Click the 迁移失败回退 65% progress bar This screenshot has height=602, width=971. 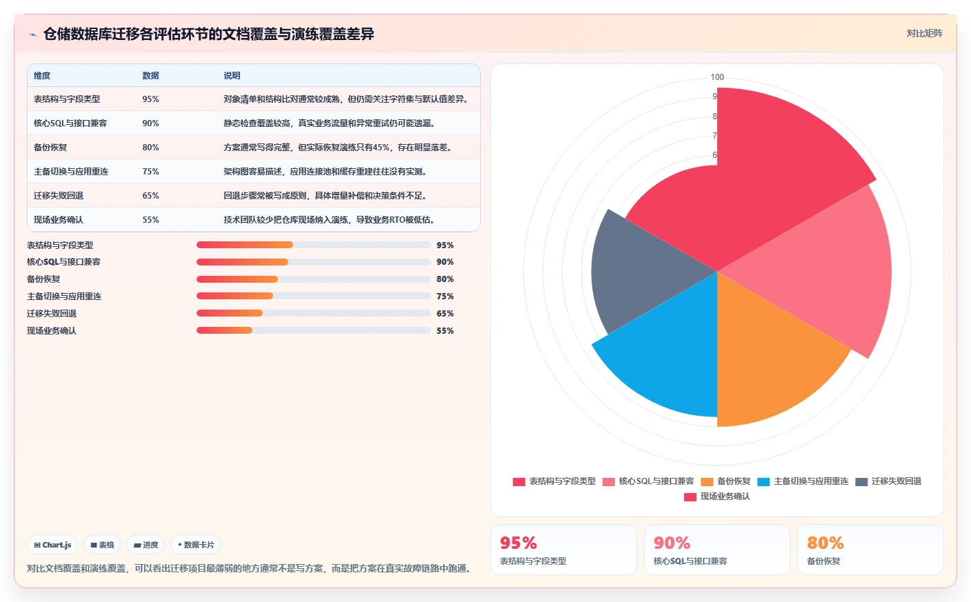[314, 313]
